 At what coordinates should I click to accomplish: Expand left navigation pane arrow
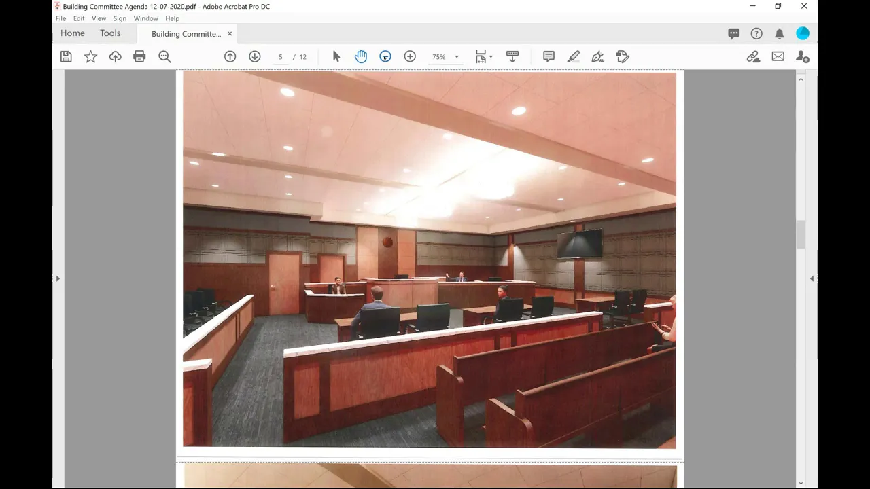(x=58, y=278)
